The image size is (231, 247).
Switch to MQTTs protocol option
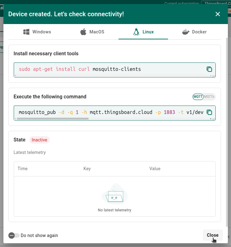(x=209, y=97)
